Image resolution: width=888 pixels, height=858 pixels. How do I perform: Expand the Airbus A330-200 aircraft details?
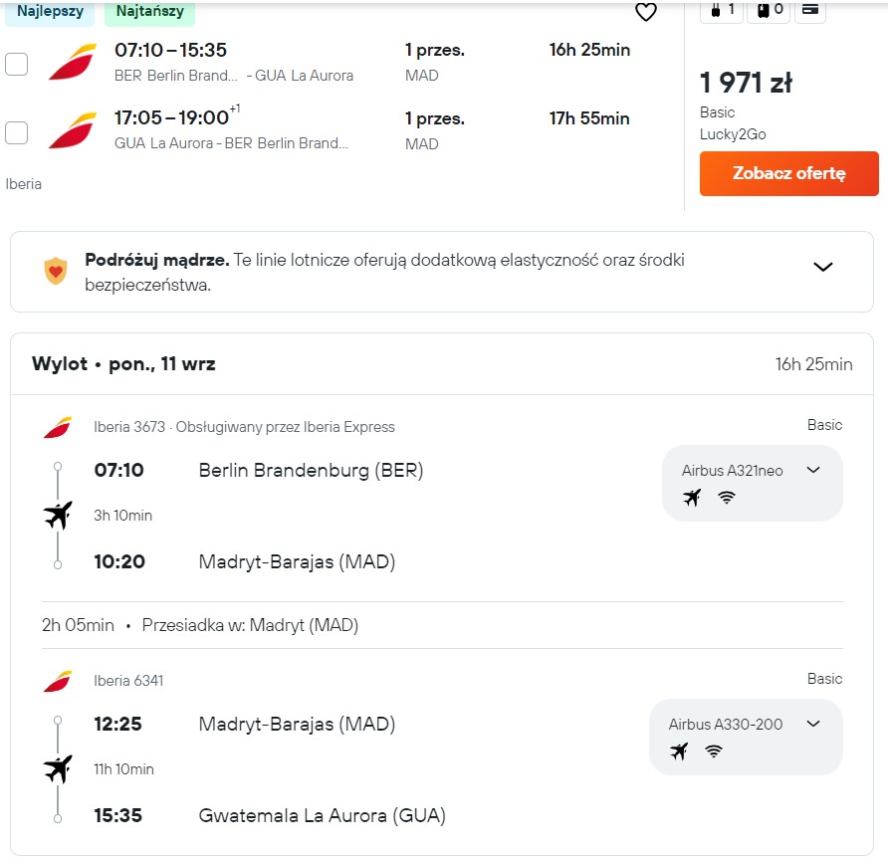813,724
